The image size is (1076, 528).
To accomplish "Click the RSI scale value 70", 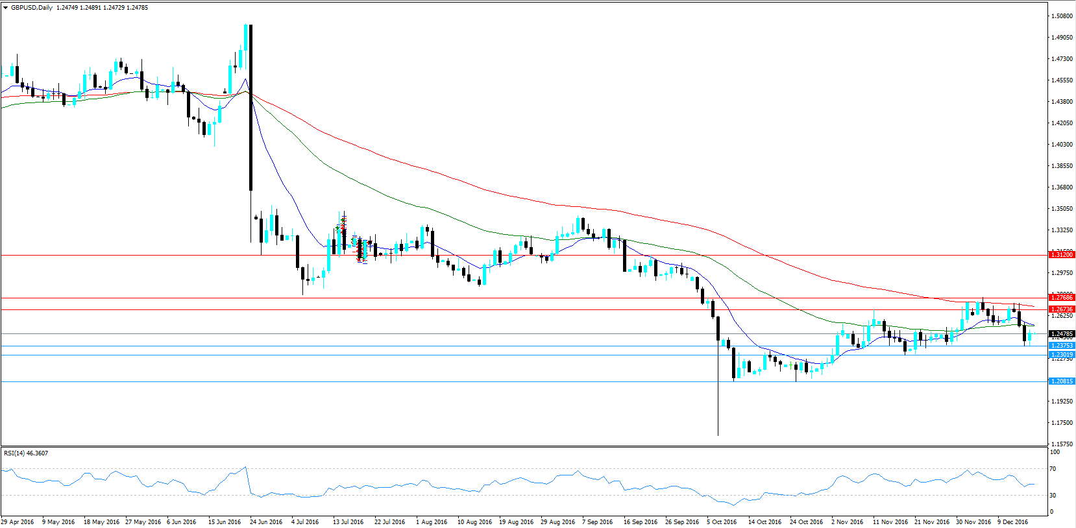I will tap(1053, 468).
